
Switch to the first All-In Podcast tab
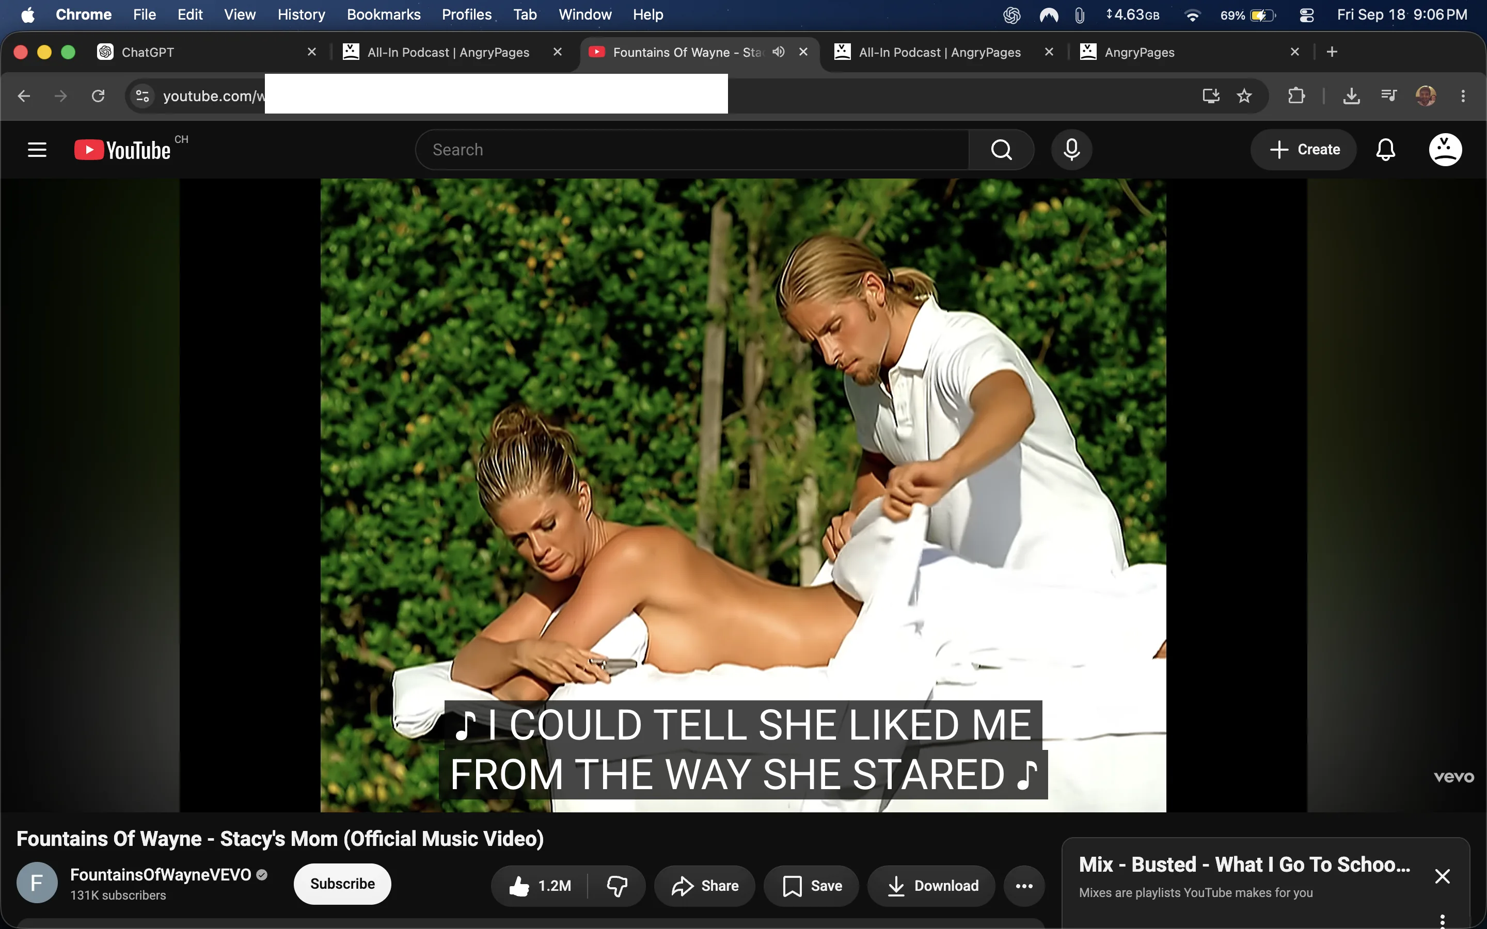point(452,52)
